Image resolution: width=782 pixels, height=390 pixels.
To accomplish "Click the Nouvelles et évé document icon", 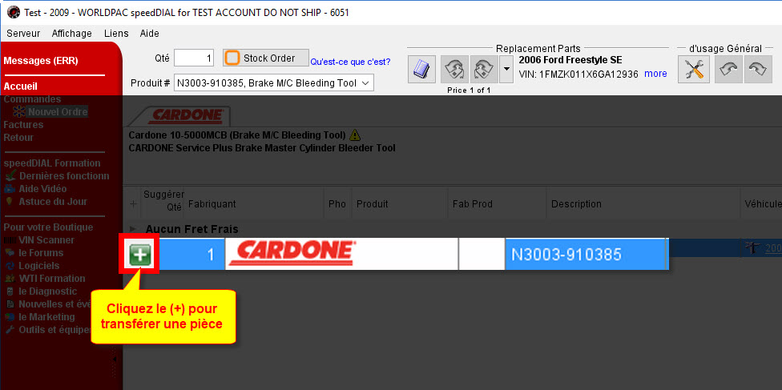I will coord(10,304).
